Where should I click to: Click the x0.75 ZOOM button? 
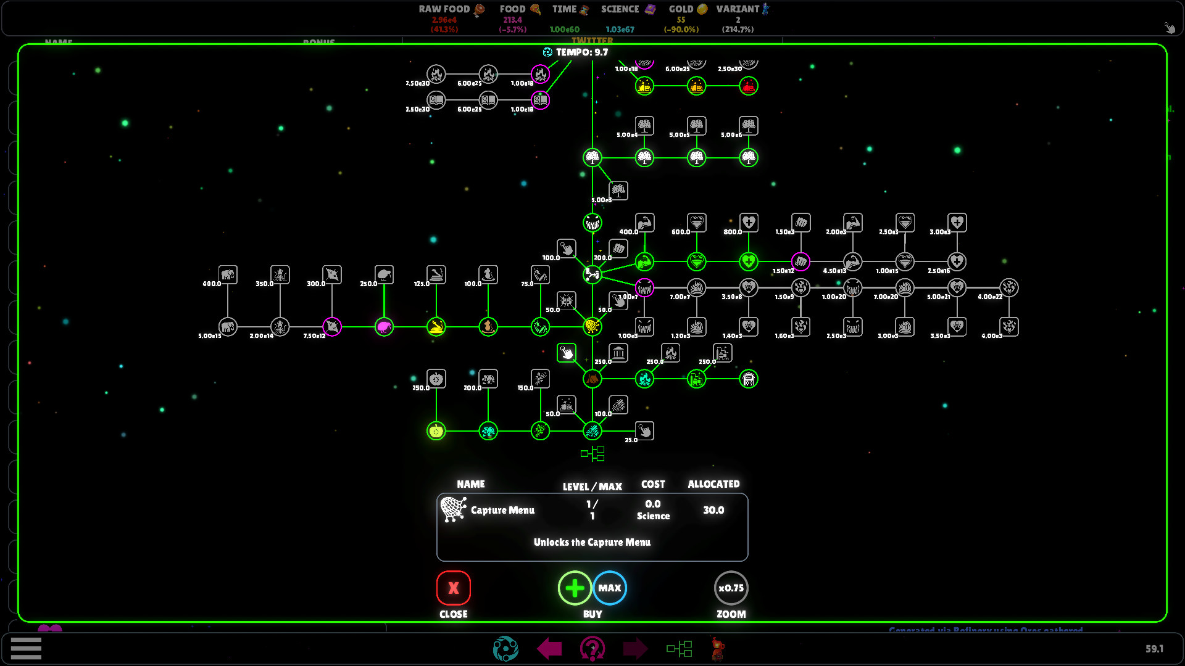click(731, 588)
